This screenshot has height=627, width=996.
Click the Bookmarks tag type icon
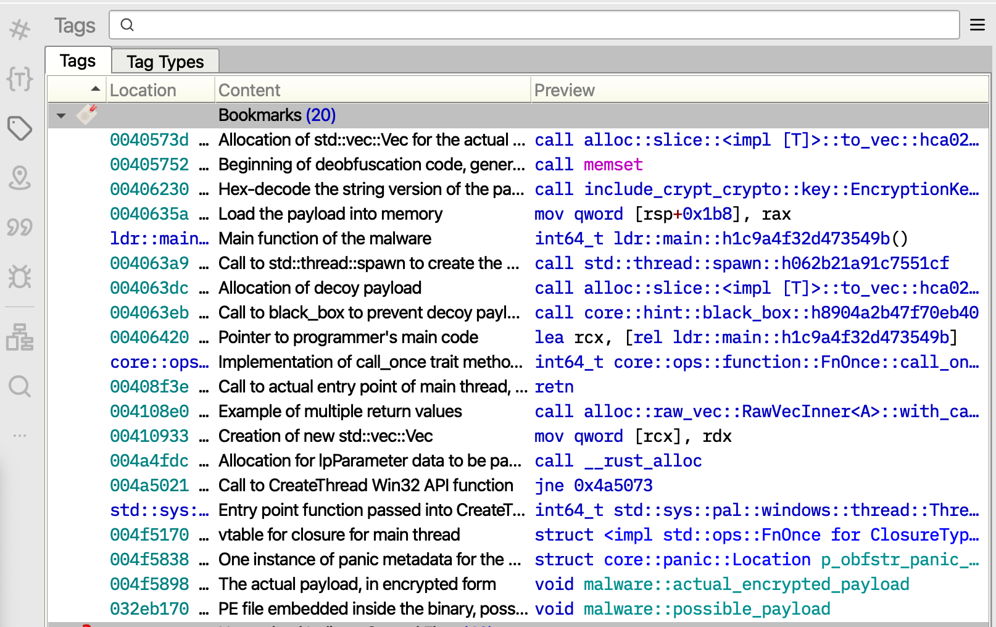coord(87,115)
